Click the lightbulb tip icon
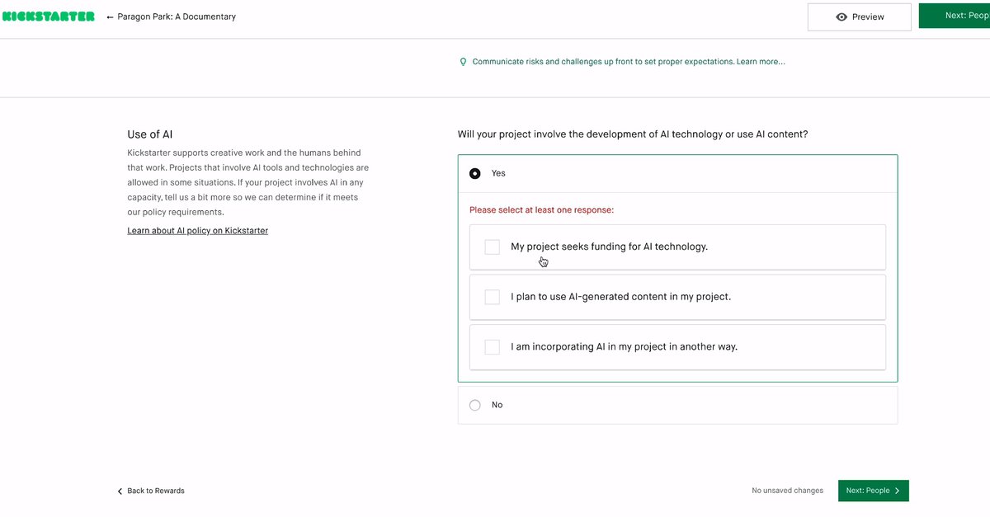The image size is (990, 517). point(463,62)
